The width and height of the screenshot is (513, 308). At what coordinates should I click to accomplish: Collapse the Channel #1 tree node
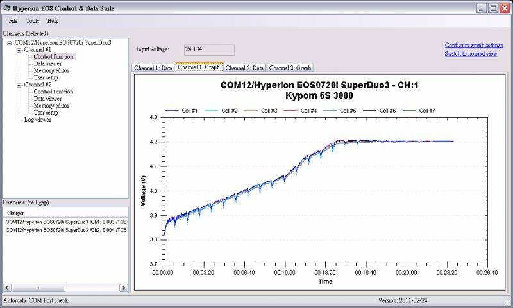19,50
